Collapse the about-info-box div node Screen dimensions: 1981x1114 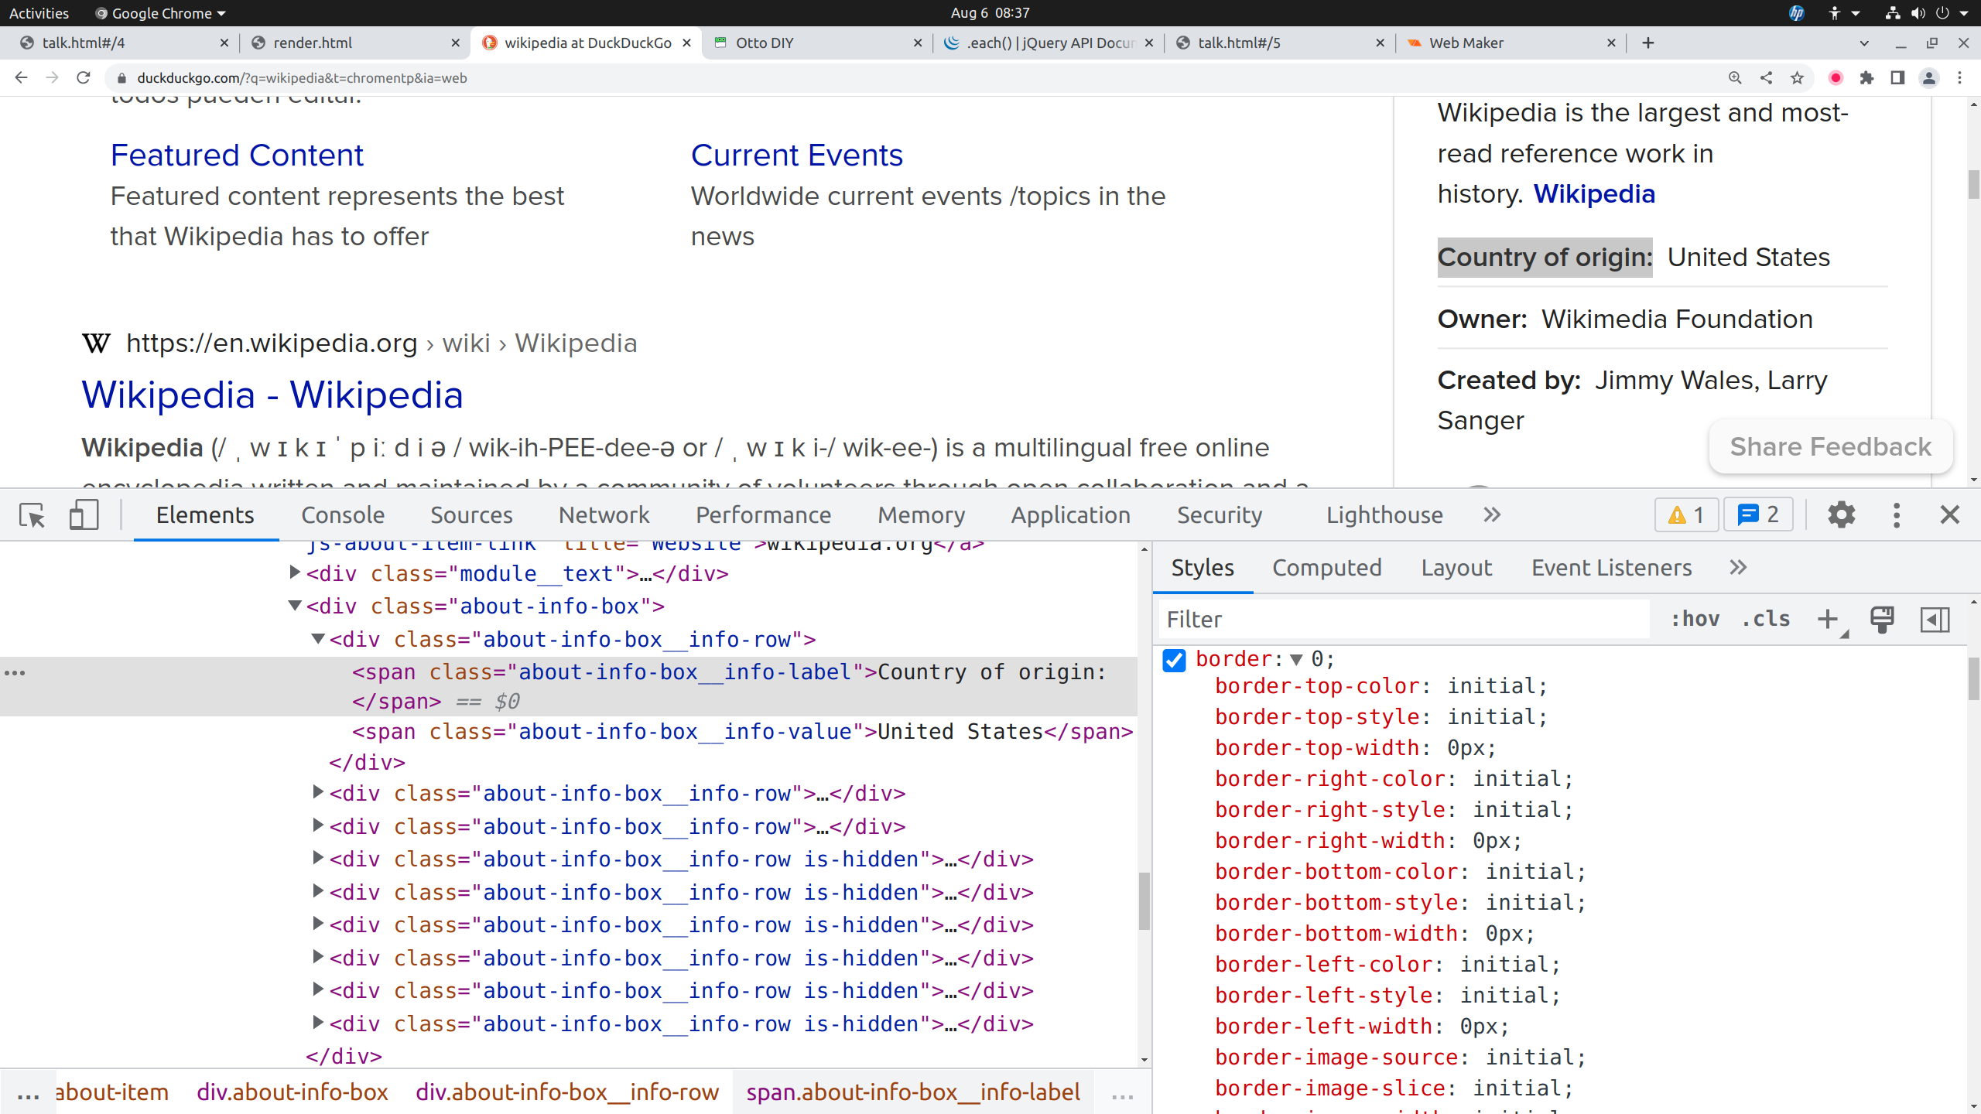pyautogui.click(x=295, y=606)
